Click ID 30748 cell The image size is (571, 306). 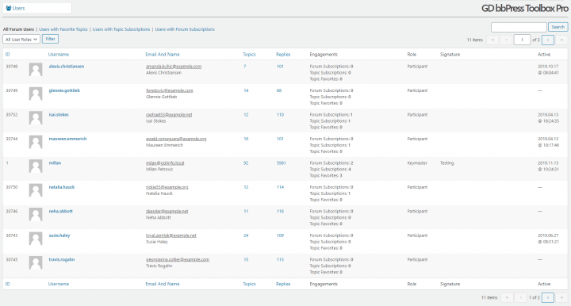point(12,67)
